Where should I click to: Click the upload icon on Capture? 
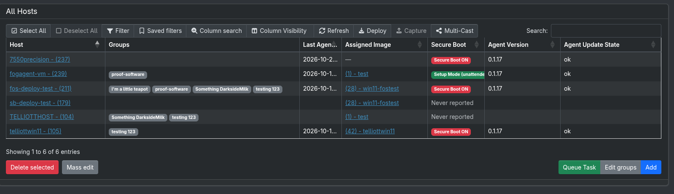(399, 31)
